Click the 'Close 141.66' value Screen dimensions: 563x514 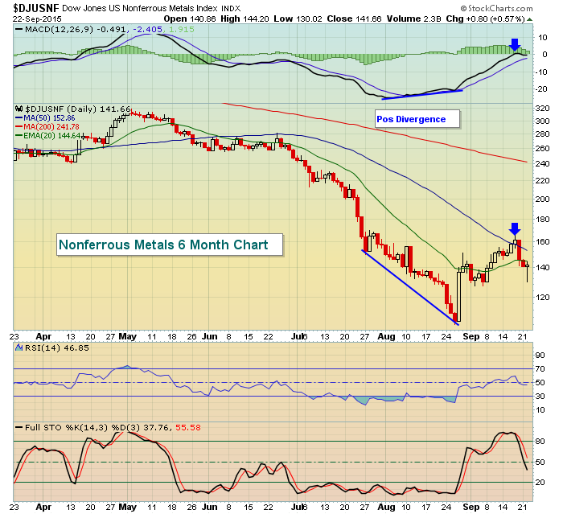[354, 19]
